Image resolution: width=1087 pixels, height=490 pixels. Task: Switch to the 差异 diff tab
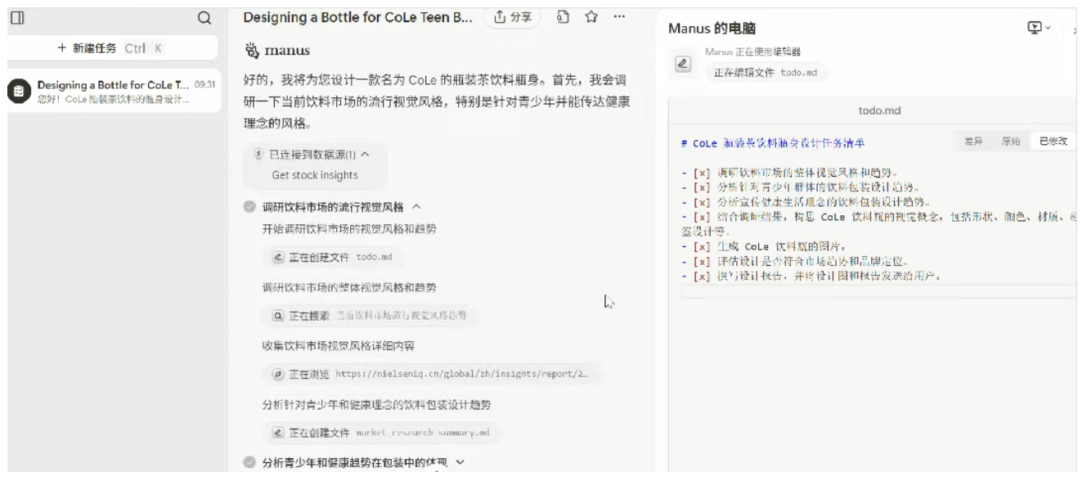[972, 142]
